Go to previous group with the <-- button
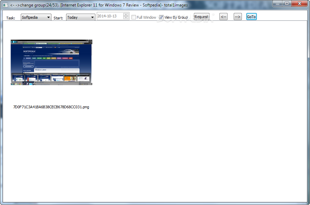 (223, 17)
